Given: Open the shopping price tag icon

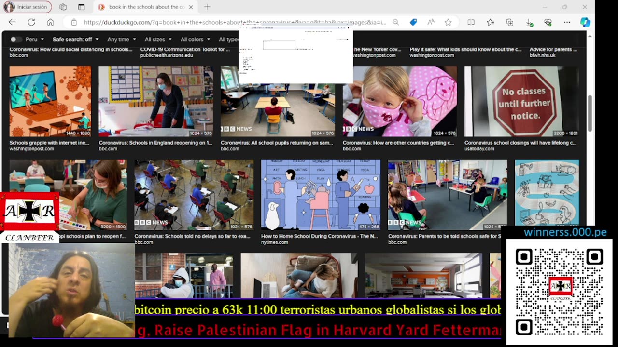Looking at the screenshot, I should pyautogui.click(x=413, y=22).
